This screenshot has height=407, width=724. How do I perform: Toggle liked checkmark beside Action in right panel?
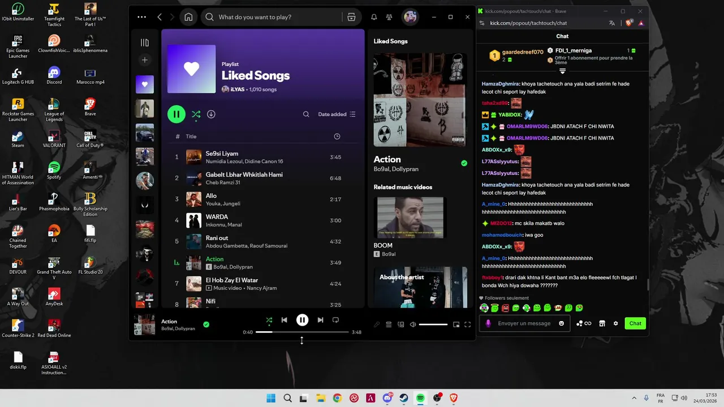464,163
